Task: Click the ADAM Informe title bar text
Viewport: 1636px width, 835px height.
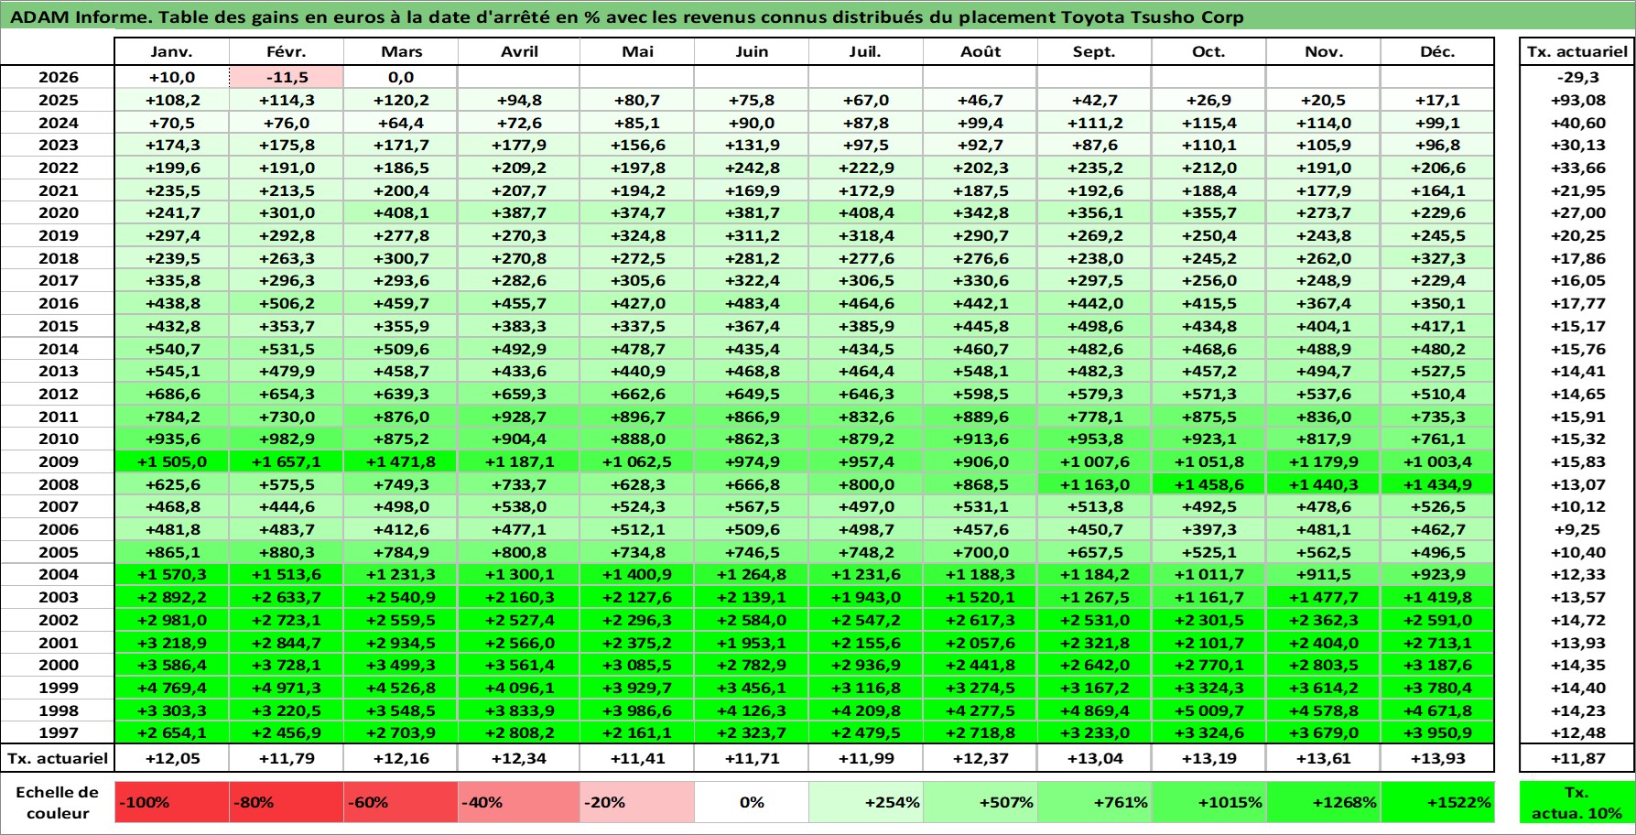Action: [626, 17]
